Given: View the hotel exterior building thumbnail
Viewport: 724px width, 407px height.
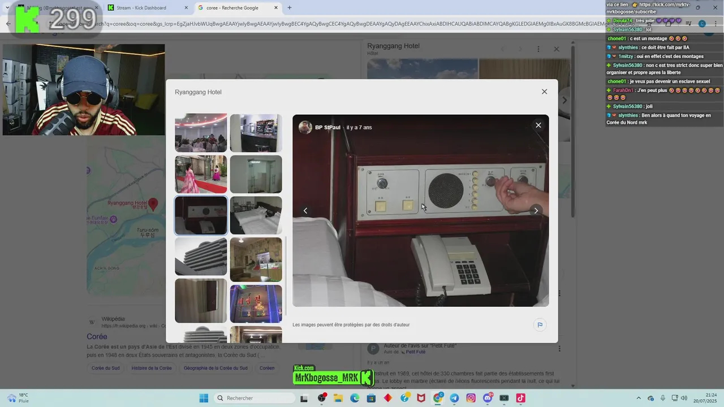Looking at the screenshot, I should [x=201, y=257].
